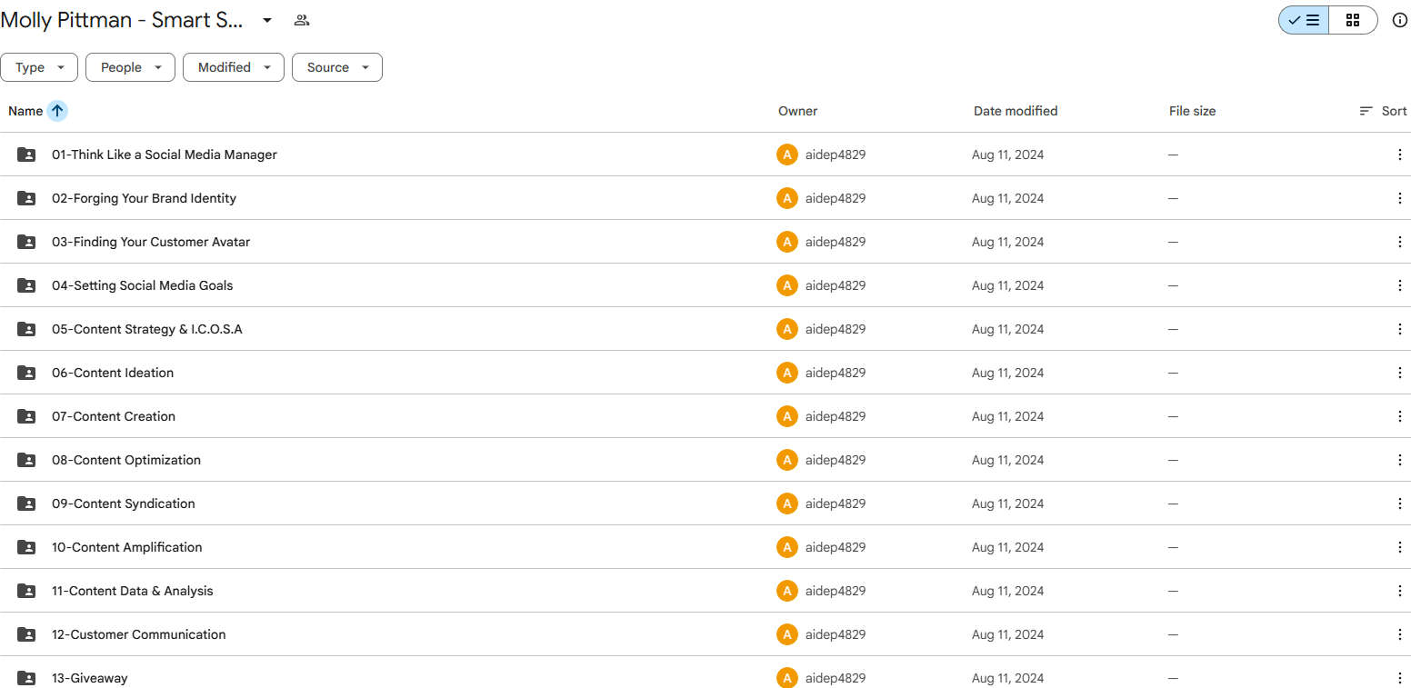Open the view details info icon
Screen dimensions: 1411x688
pos(1400,20)
